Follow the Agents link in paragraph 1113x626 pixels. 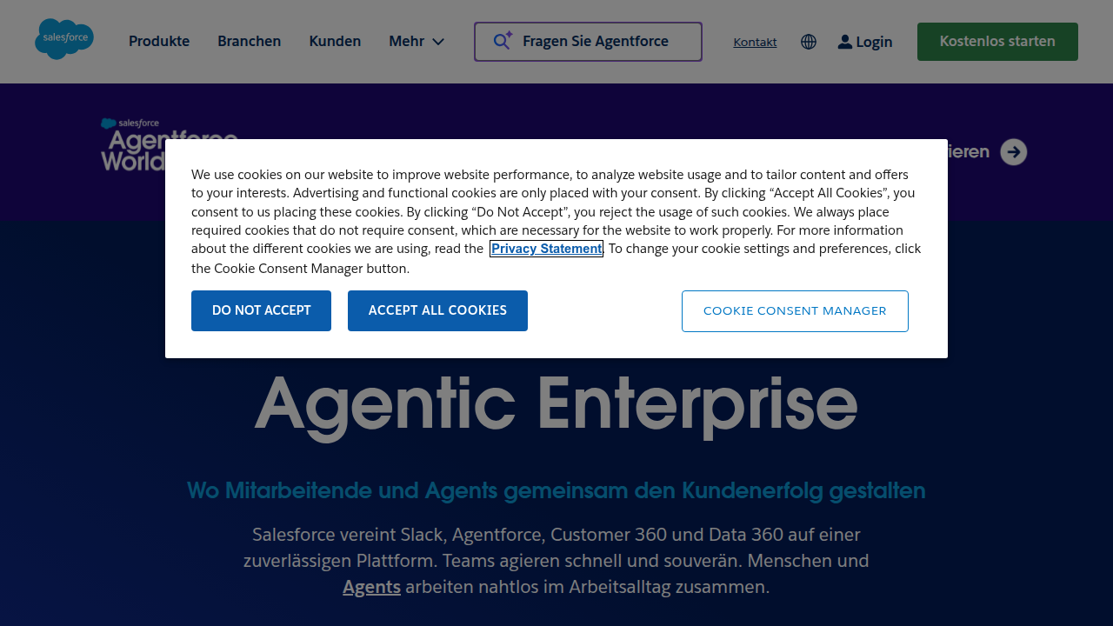coord(371,587)
